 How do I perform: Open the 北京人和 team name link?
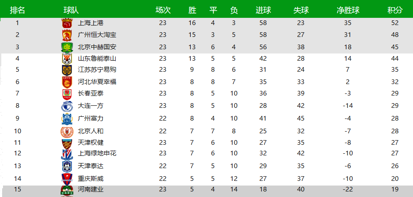tap(90, 131)
